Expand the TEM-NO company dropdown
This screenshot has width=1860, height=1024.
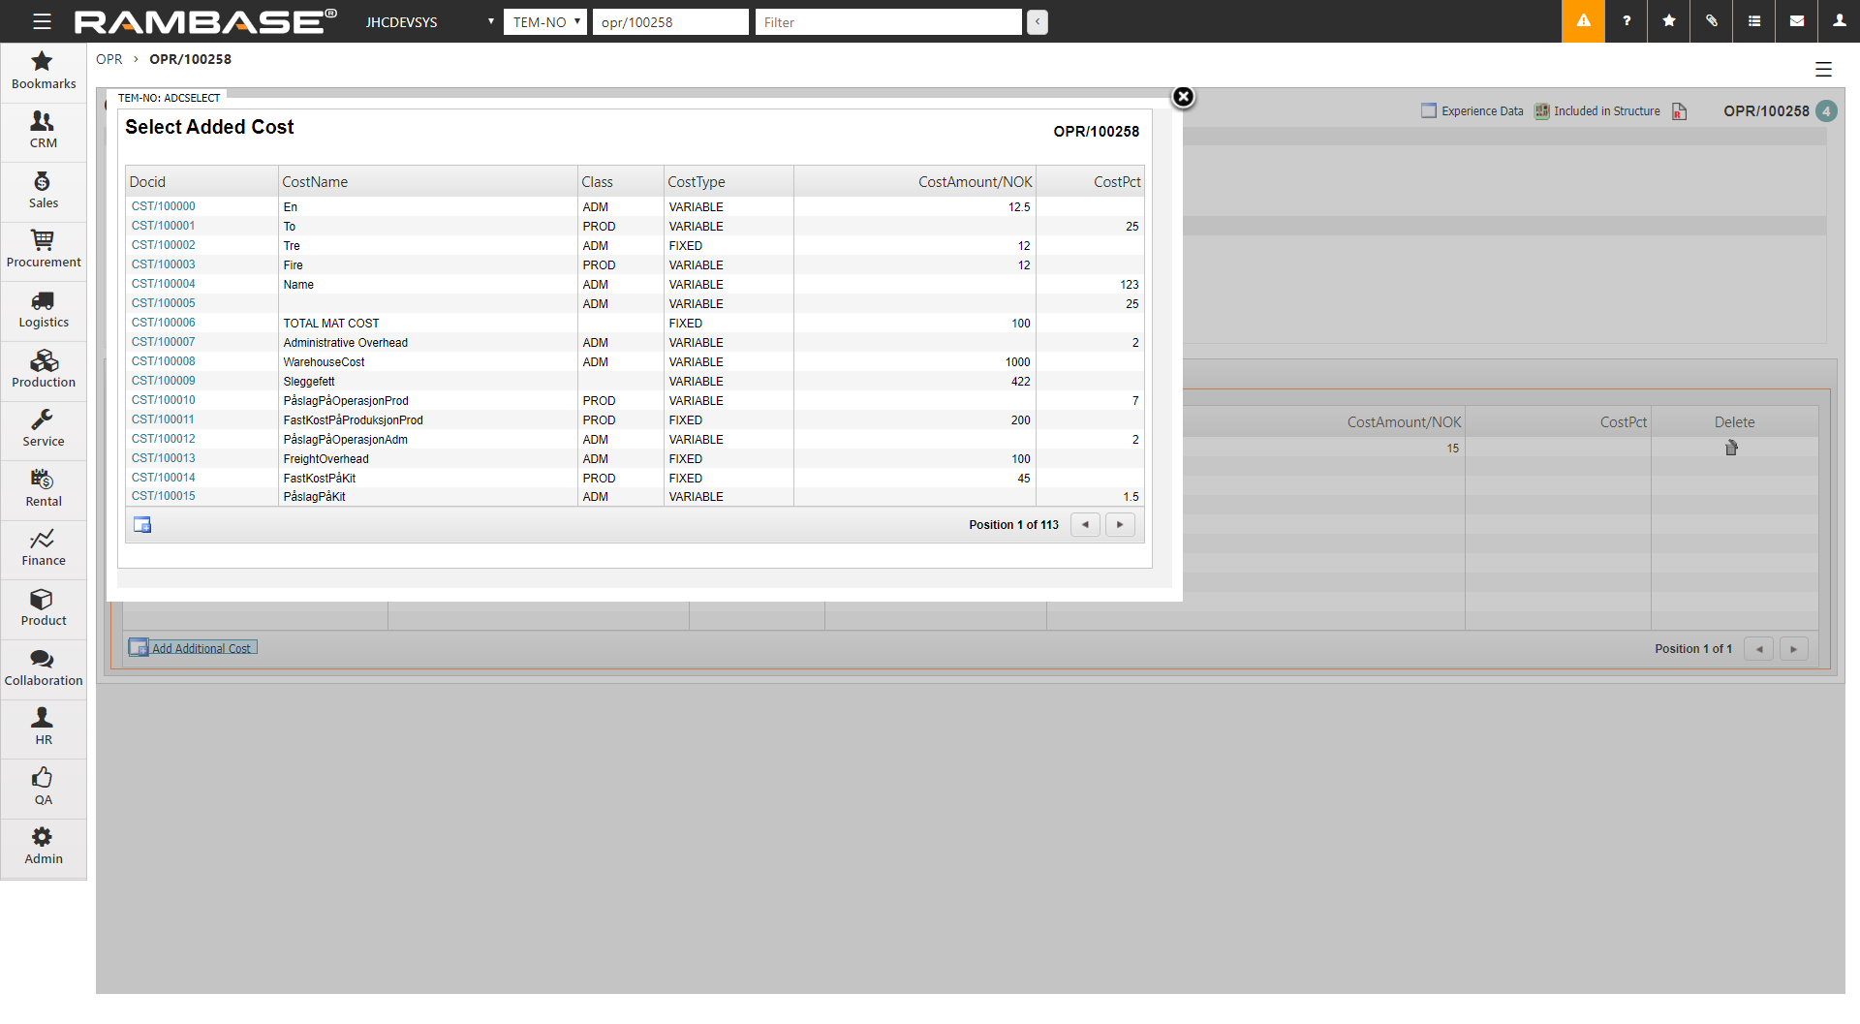tap(545, 21)
